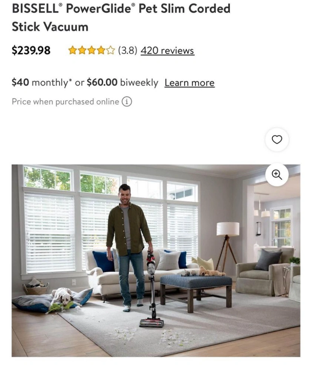The width and height of the screenshot is (312, 370).
Task: Tap the heart icon to favorite item
Action: tap(277, 140)
